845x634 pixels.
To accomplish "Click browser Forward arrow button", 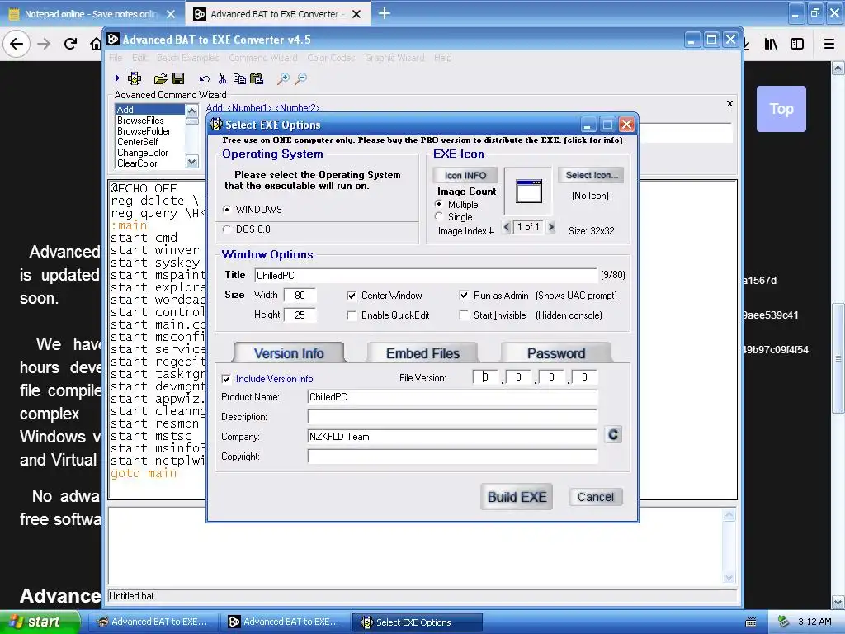I will [x=44, y=44].
